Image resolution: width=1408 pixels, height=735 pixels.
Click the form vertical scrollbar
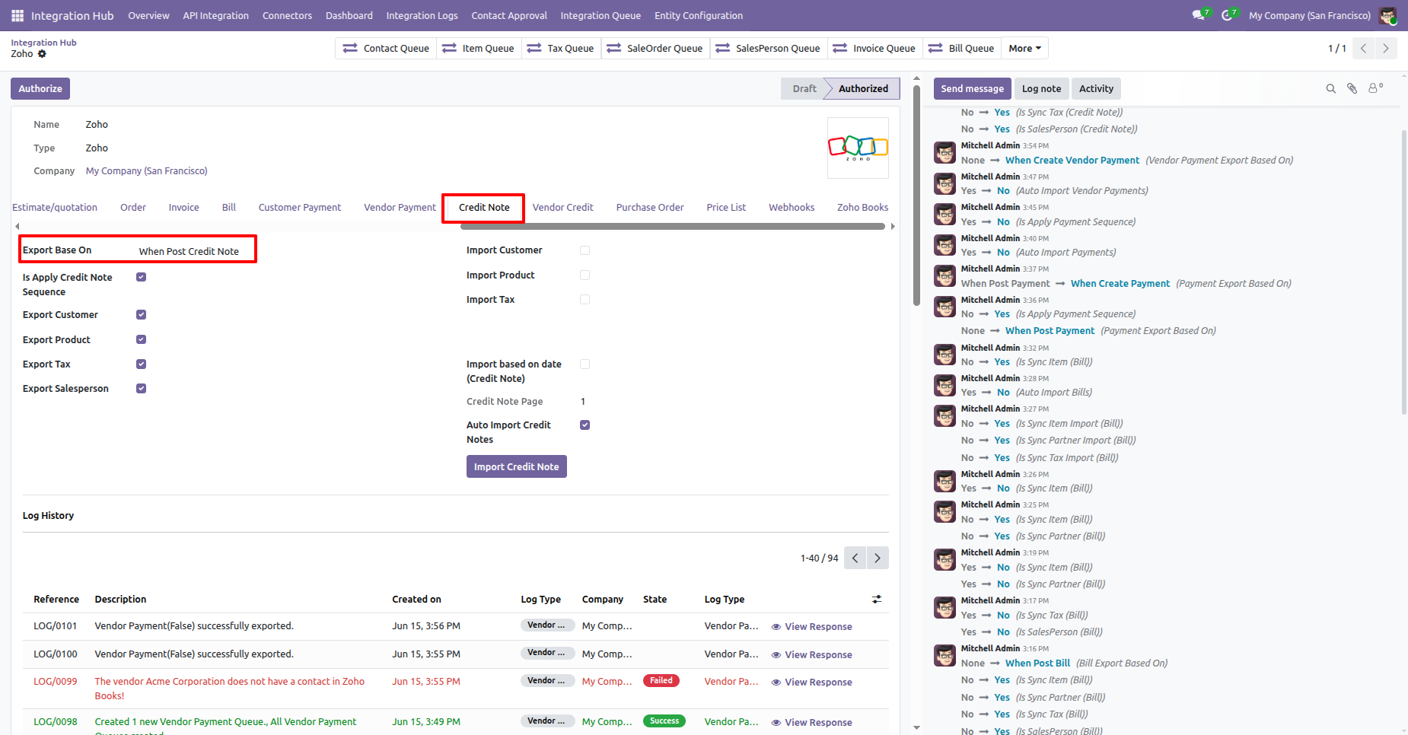click(916, 194)
